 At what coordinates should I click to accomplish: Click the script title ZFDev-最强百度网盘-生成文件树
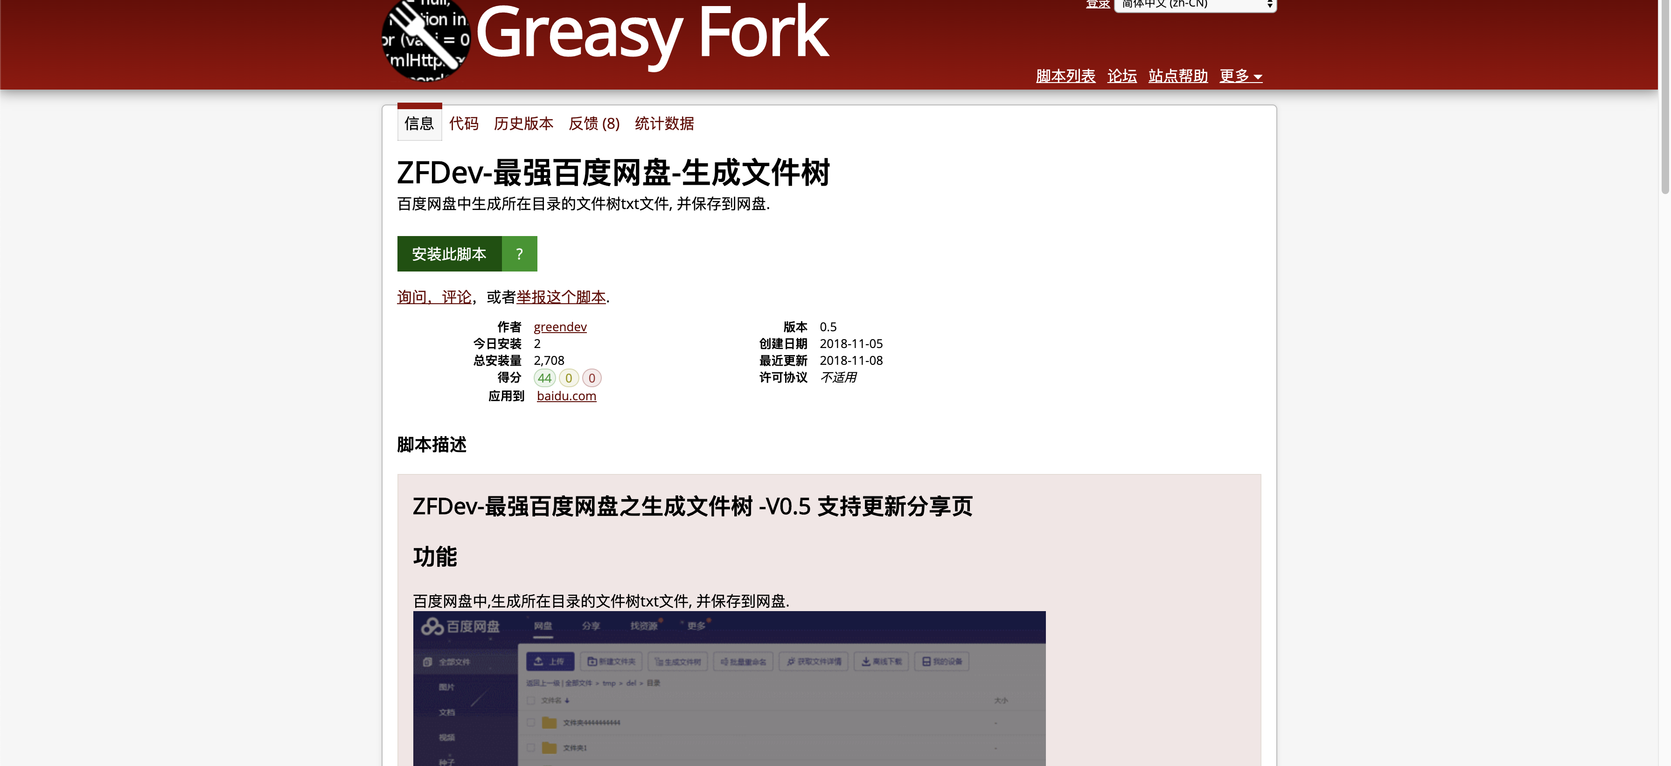pos(613,173)
